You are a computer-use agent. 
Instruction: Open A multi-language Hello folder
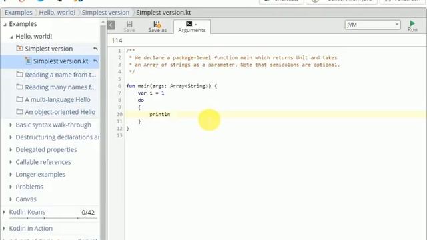pyautogui.click(x=57, y=99)
